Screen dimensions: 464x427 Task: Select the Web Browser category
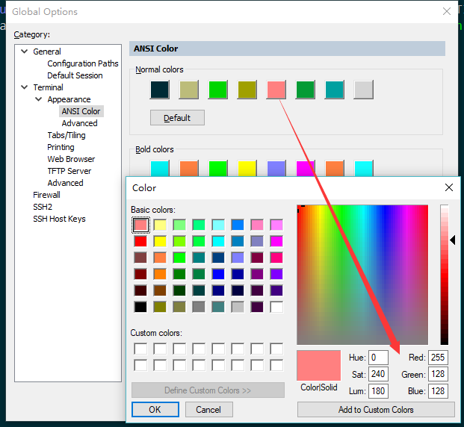(71, 159)
